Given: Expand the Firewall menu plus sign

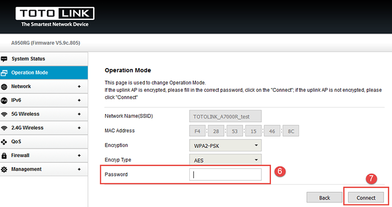Looking at the screenshot, I should tap(79, 155).
